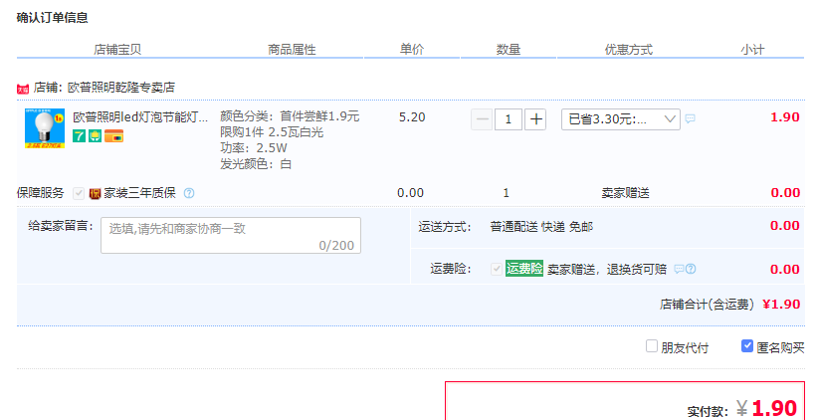Click the chat bubble icon beside discount dropdown
Viewport: 816px width, 420px height.
(x=690, y=118)
